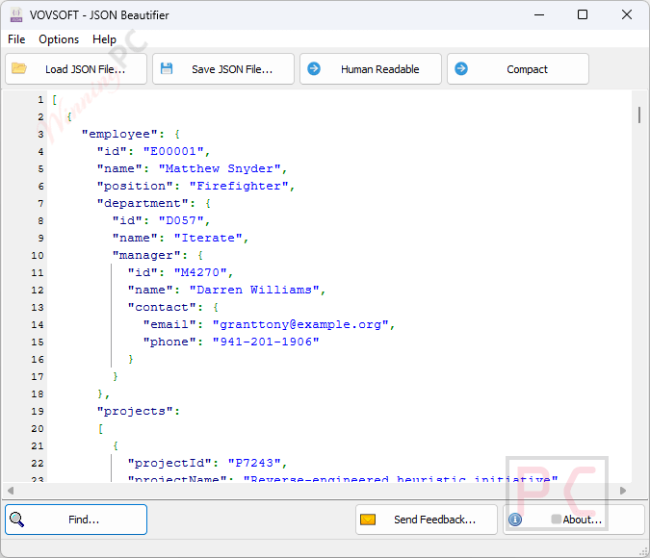Click the JSON Beautifier app icon in title bar

pos(16,15)
